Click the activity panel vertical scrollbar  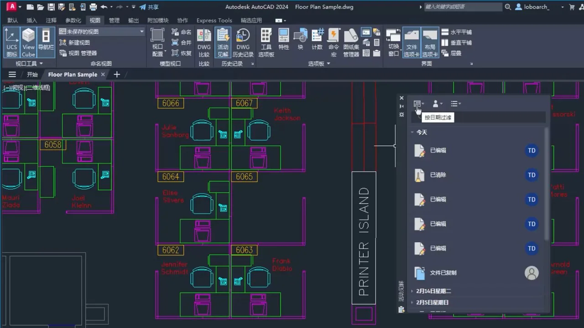pos(547,182)
